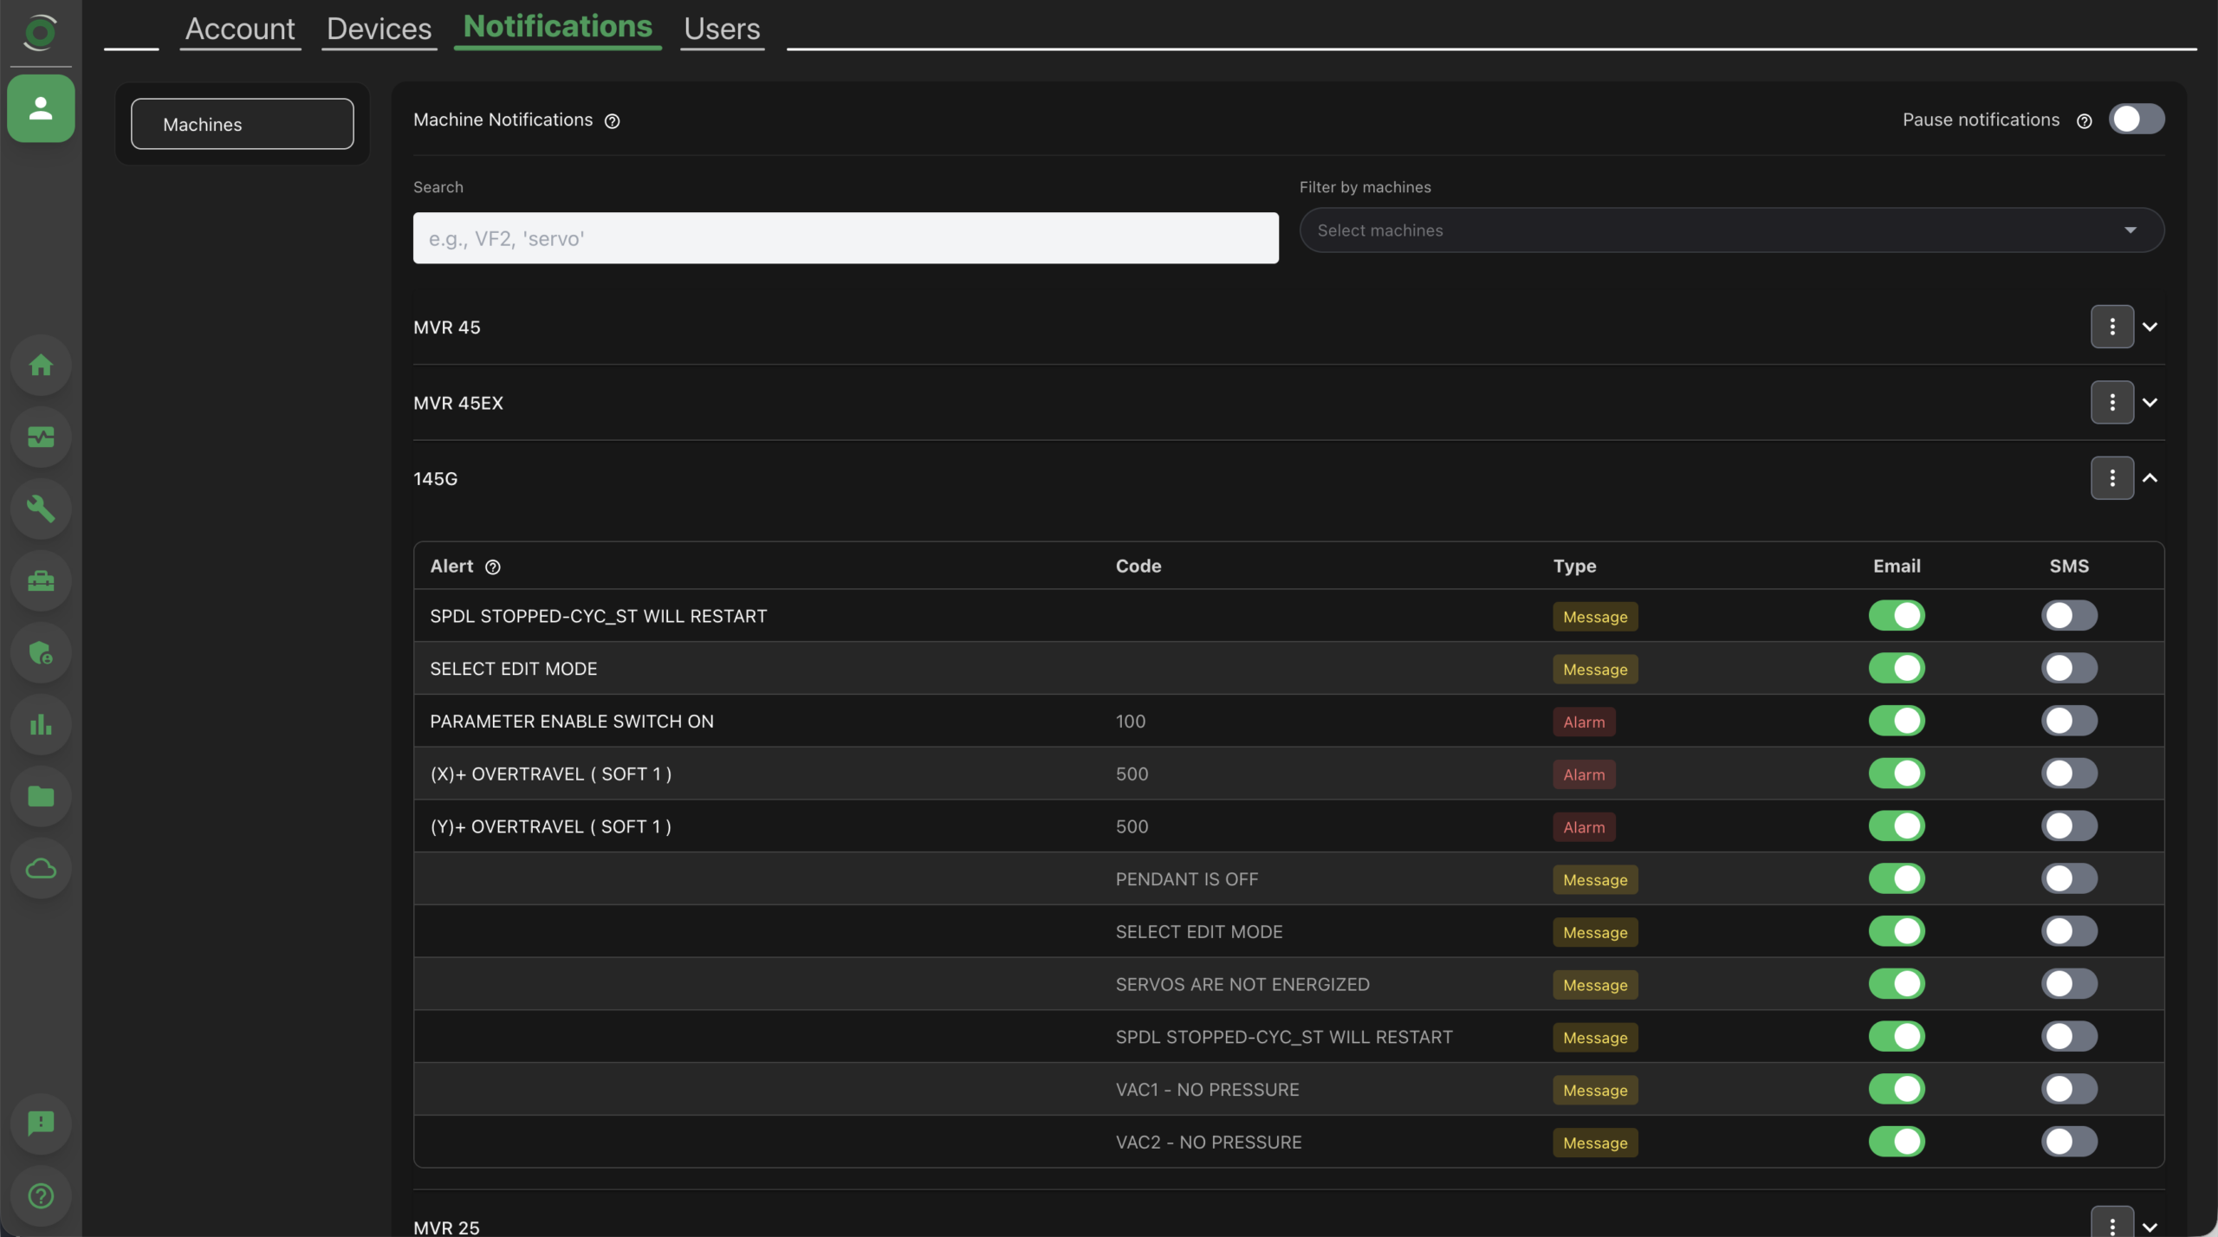Screen dimensions: 2218x1237
Task: Click the 145G machine name
Action: tap(435, 478)
